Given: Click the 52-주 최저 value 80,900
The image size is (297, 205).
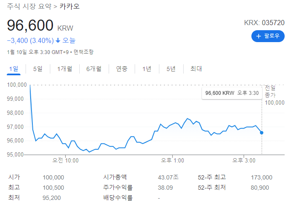Looking at the screenshot, I should 260,188.
